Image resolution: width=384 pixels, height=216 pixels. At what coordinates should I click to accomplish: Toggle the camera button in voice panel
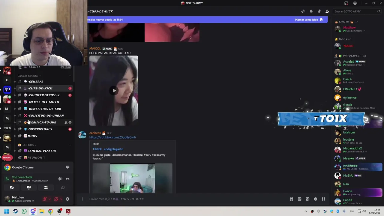[x=12, y=187]
